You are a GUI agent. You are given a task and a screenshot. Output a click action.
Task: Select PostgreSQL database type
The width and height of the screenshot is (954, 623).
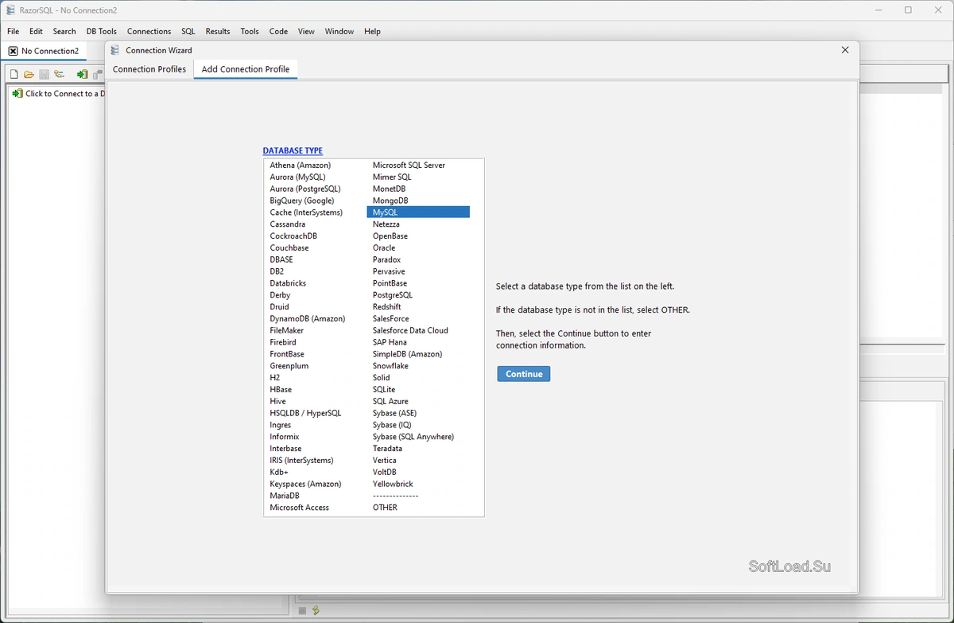393,295
